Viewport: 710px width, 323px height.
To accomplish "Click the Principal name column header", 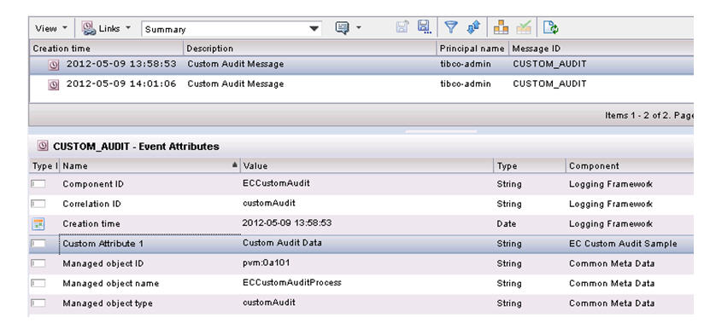I will pos(472,49).
